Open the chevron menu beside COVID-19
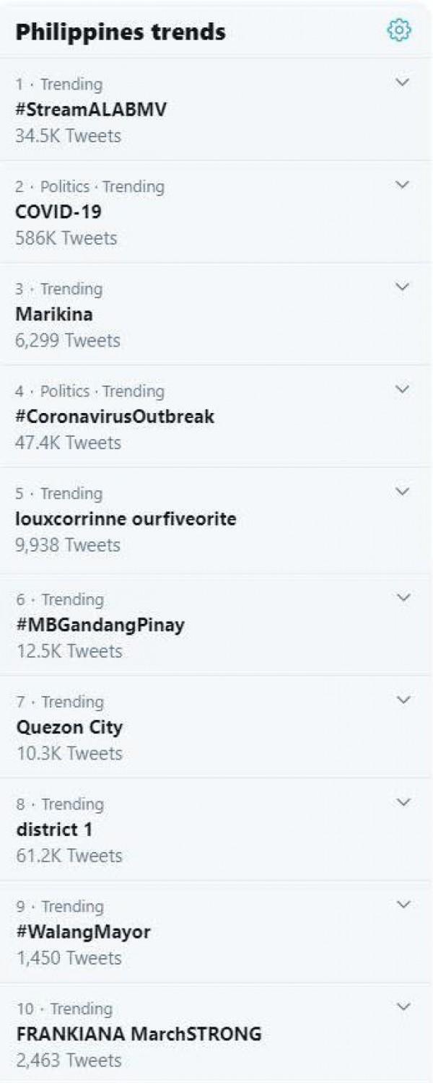The width and height of the screenshot is (433, 1083). (403, 185)
